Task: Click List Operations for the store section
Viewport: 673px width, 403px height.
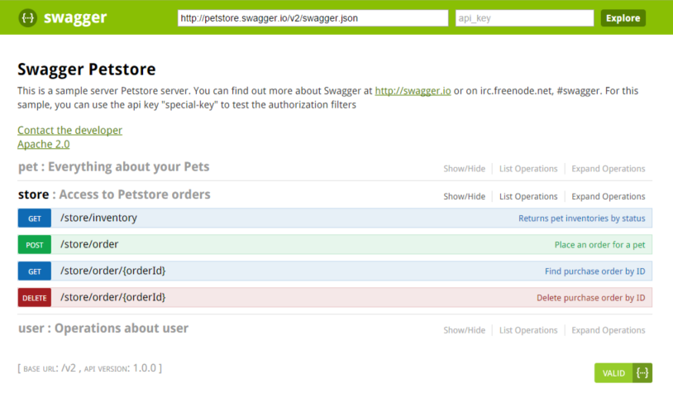Action: [528, 196]
